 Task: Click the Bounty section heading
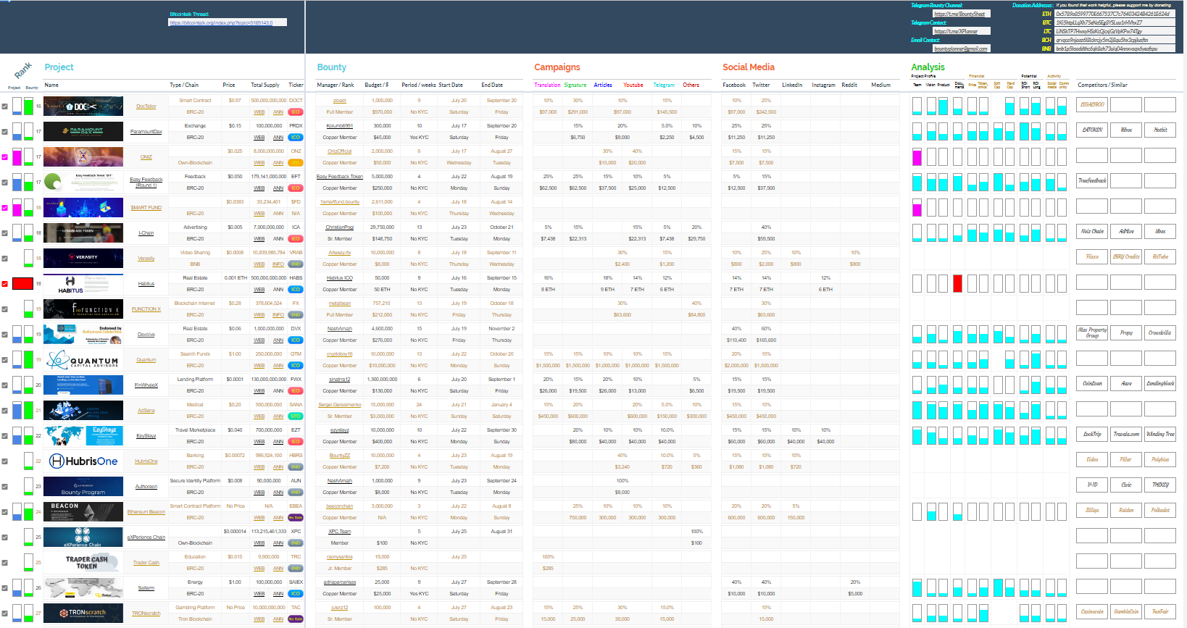click(x=331, y=67)
